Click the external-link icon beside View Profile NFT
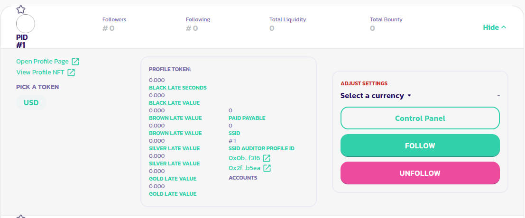This screenshot has height=218, width=525. click(71, 73)
